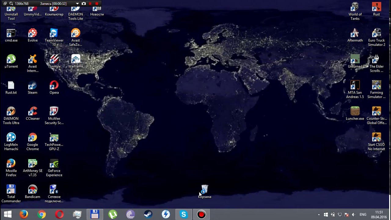Launch the Euro Truck Simulator 2 shortcut
The image size is (391, 220).
click(376, 38)
